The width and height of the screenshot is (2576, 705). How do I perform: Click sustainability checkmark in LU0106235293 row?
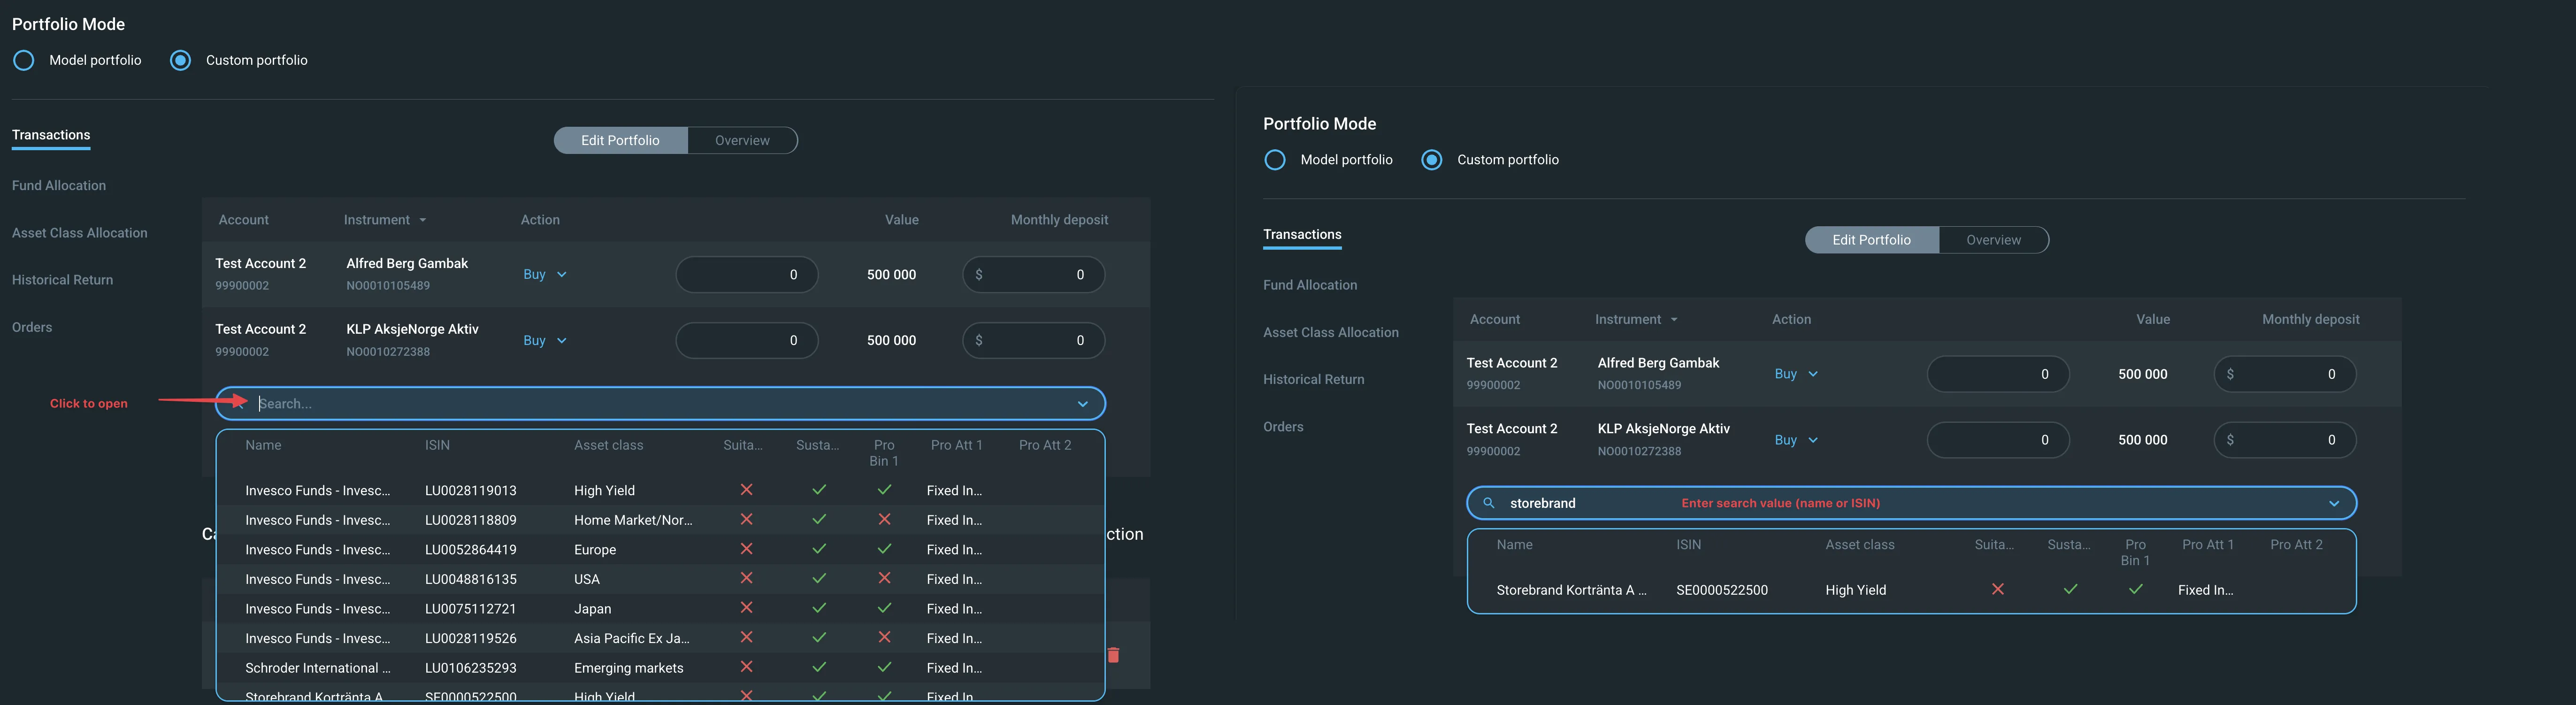tap(819, 667)
